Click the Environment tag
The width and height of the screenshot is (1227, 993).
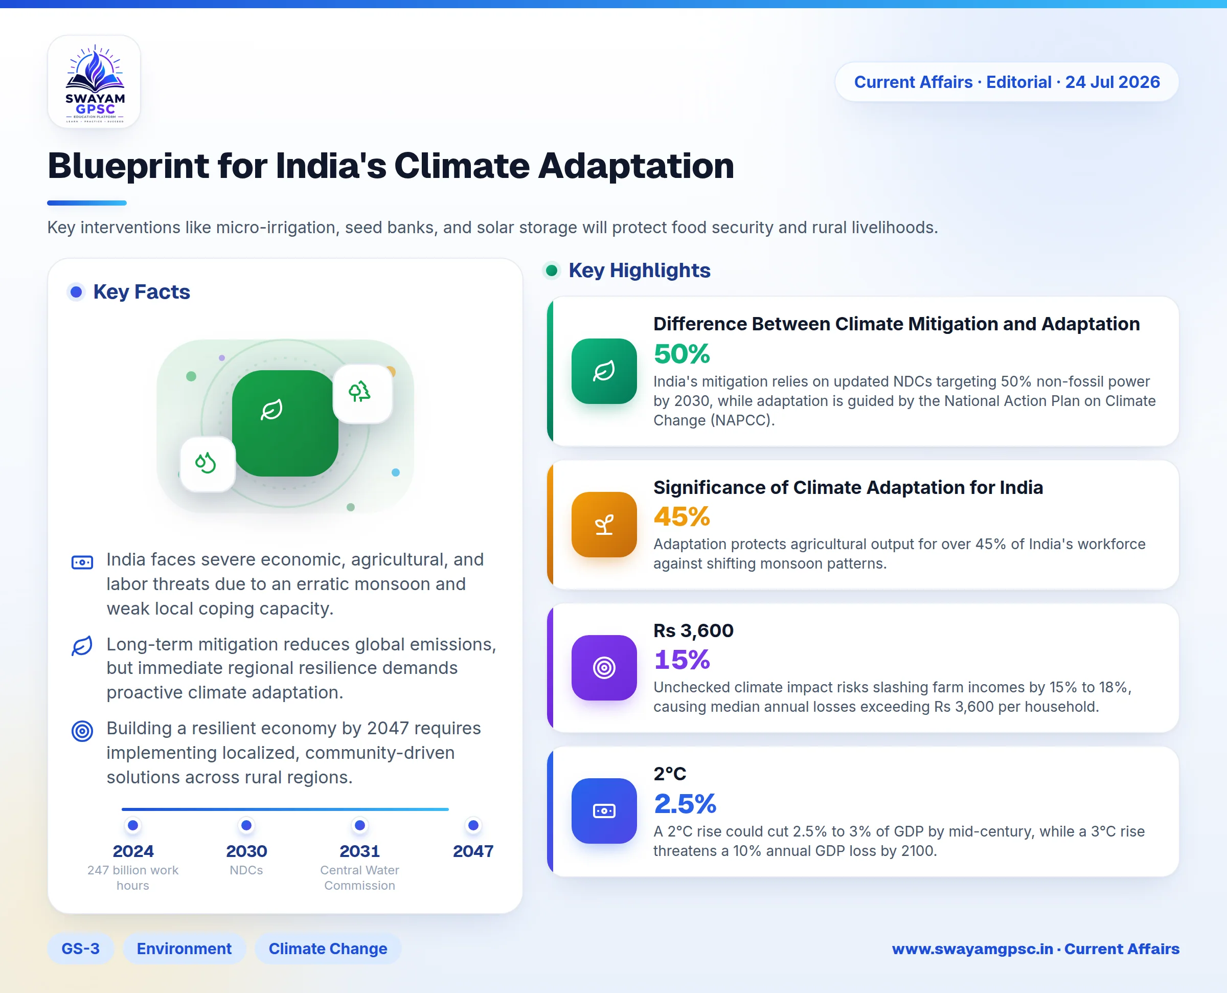(184, 949)
